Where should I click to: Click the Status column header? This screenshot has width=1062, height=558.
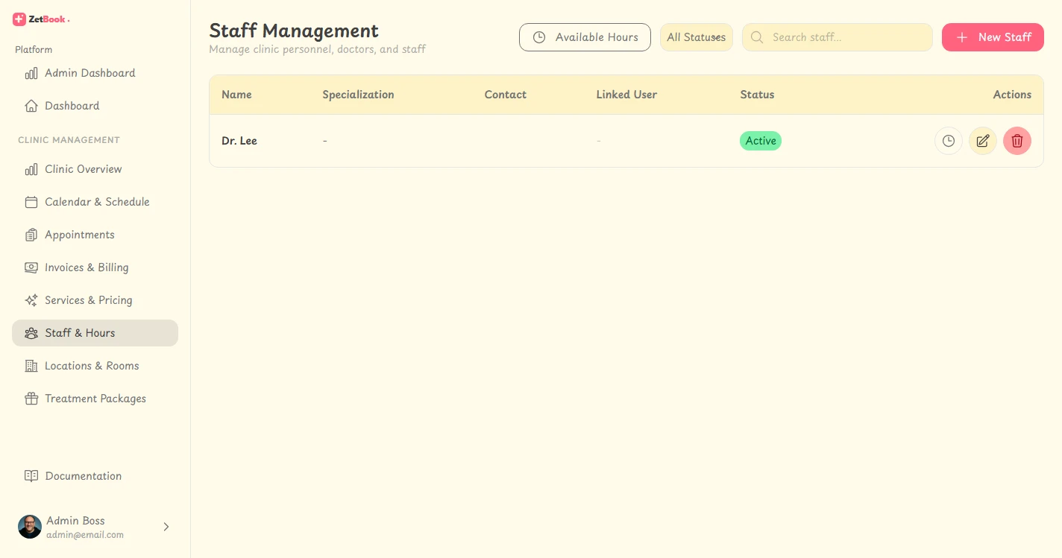pyautogui.click(x=757, y=95)
